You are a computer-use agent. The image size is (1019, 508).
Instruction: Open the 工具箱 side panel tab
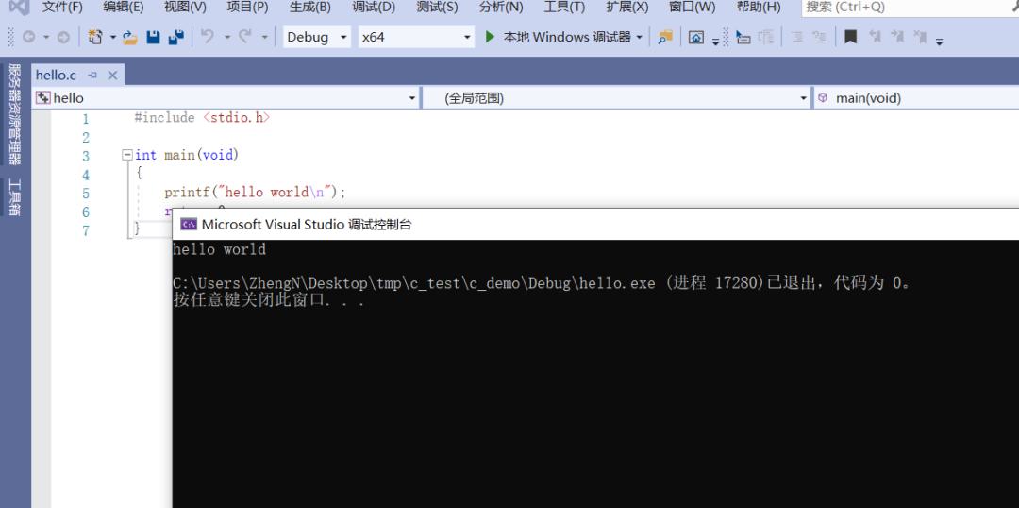click(14, 197)
